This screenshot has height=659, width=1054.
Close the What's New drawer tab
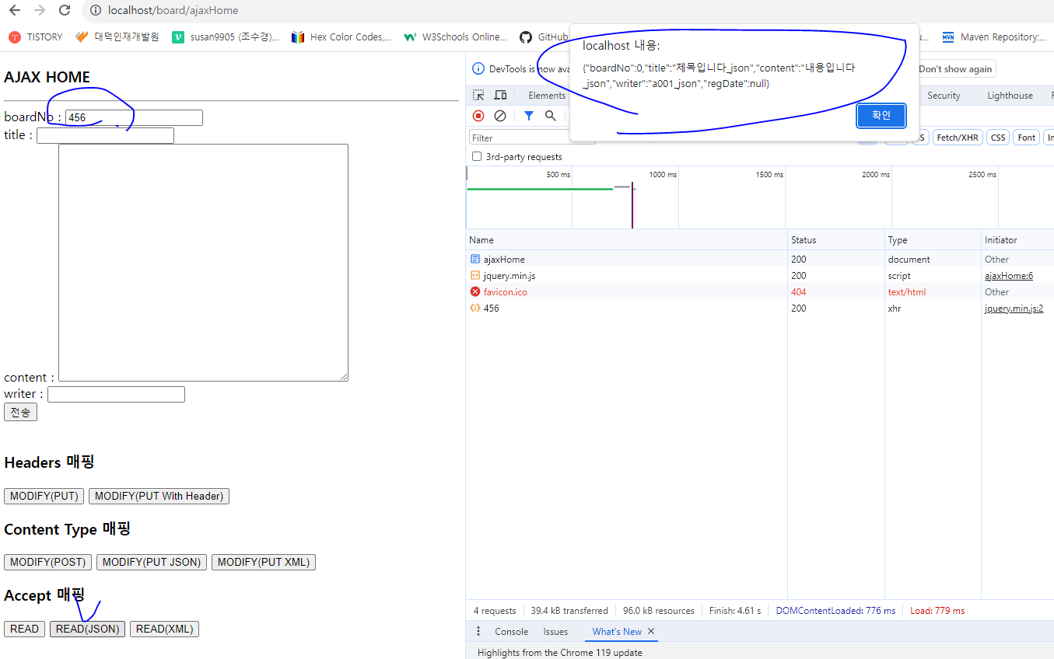pos(651,632)
